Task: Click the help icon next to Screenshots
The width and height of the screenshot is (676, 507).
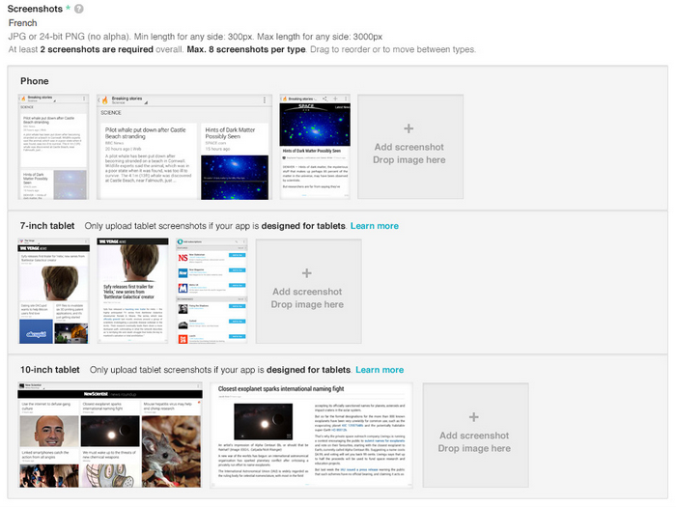Action: tap(79, 9)
